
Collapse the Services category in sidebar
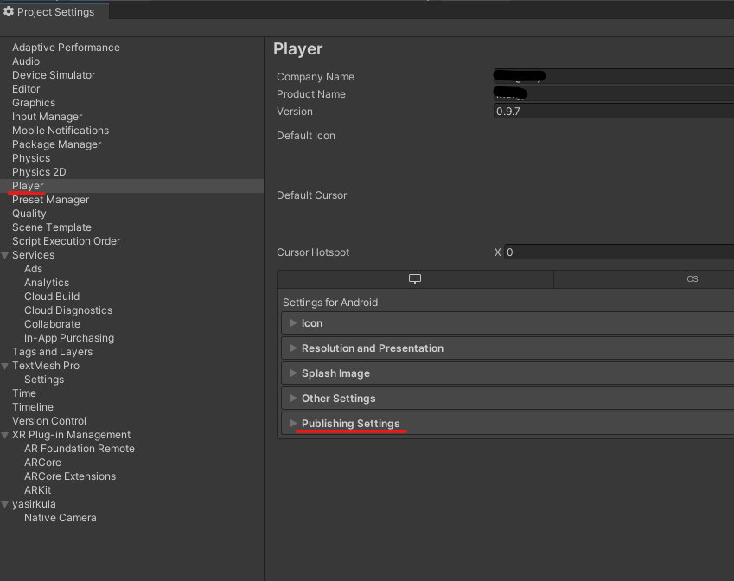[x=5, y=254]
